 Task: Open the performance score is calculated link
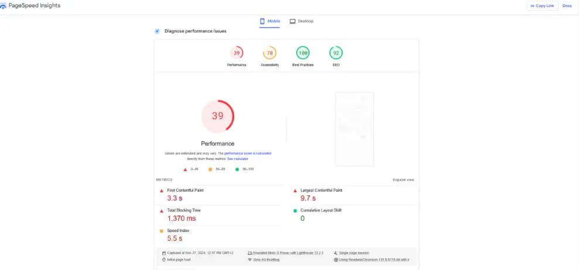coord(248,153)
